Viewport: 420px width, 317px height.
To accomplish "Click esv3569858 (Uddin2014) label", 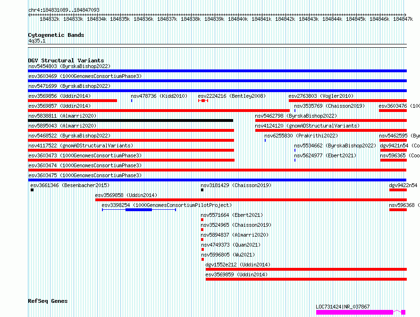I will click(x=126, y=195).
